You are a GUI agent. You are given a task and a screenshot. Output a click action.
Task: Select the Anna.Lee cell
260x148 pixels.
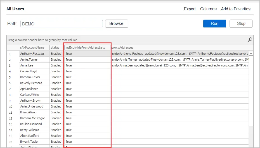[34, 65]
